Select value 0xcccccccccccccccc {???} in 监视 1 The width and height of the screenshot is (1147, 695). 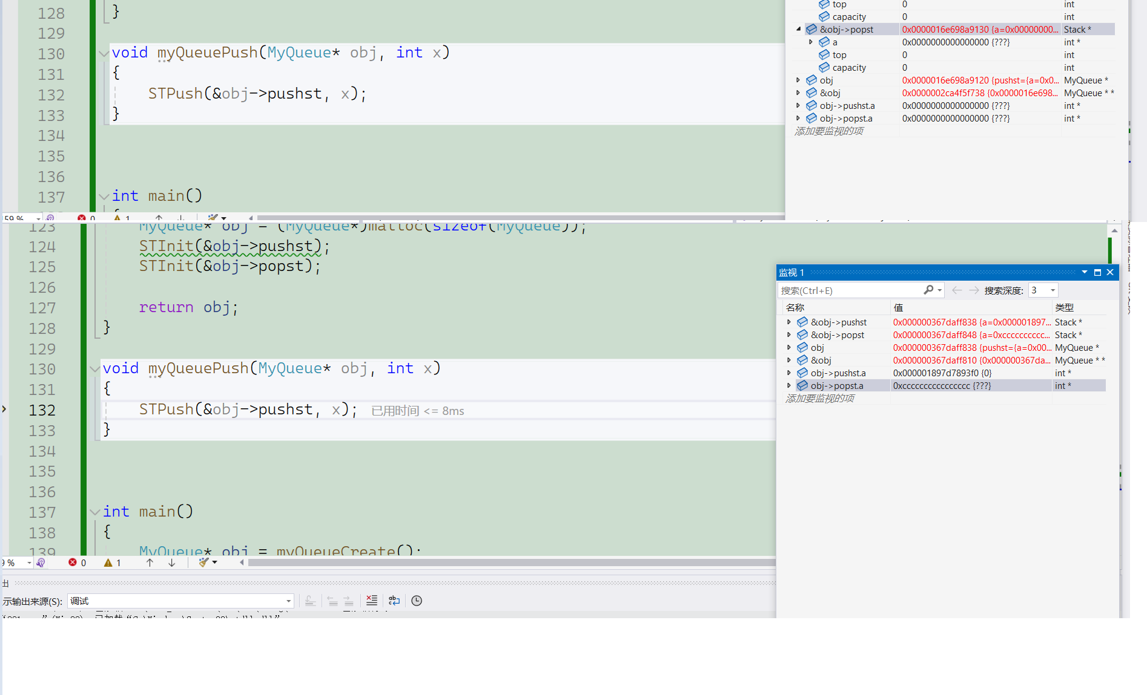[942, 386]
